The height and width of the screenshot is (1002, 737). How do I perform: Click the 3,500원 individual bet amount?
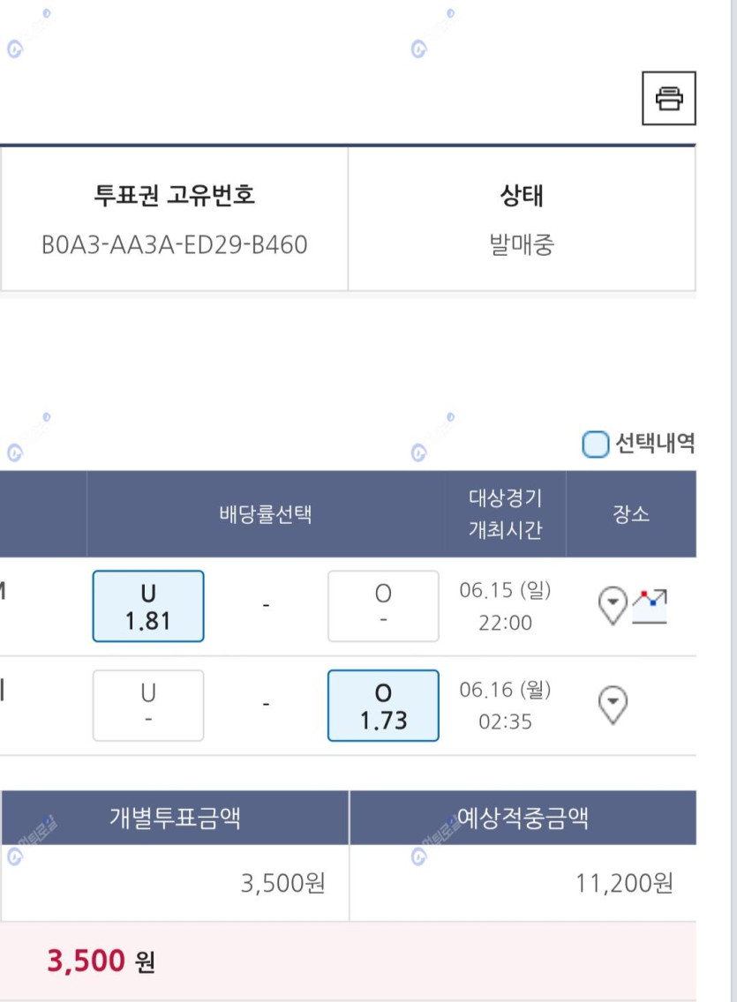pos(282,884)
